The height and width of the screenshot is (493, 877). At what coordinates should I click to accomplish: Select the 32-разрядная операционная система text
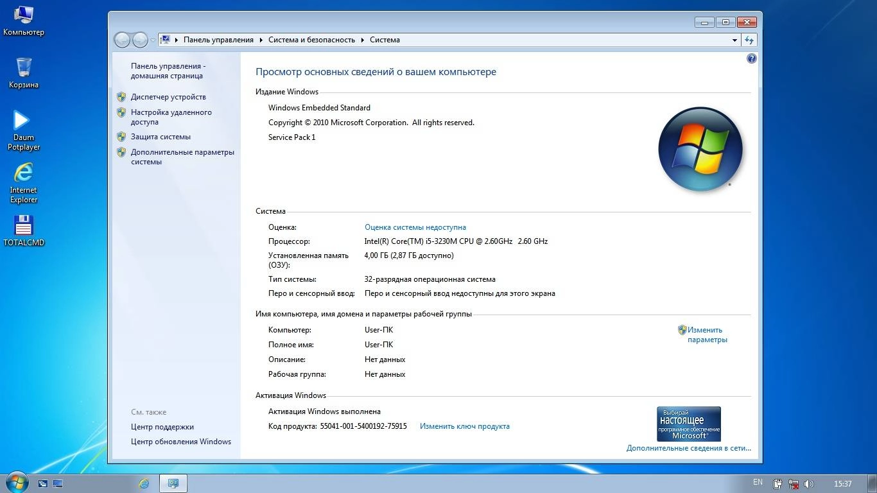coord(430,279)
